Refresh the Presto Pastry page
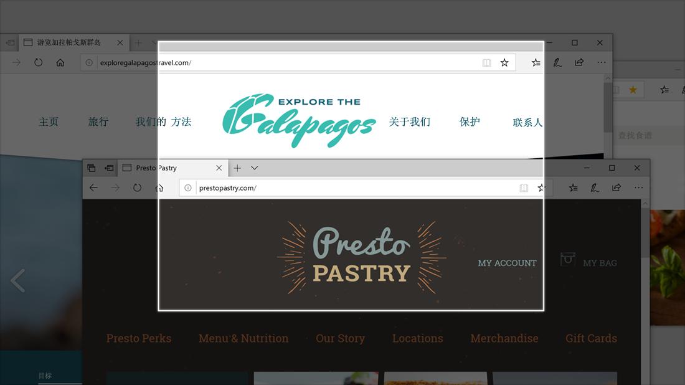 [x=137, y=188]
